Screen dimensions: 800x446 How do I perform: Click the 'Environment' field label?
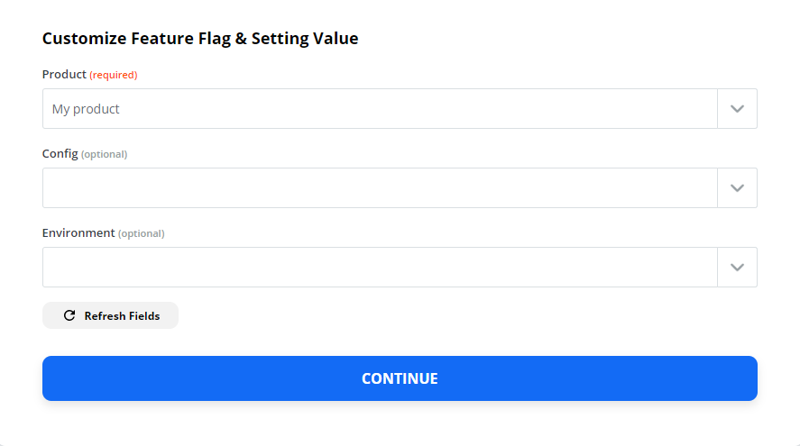78,233
